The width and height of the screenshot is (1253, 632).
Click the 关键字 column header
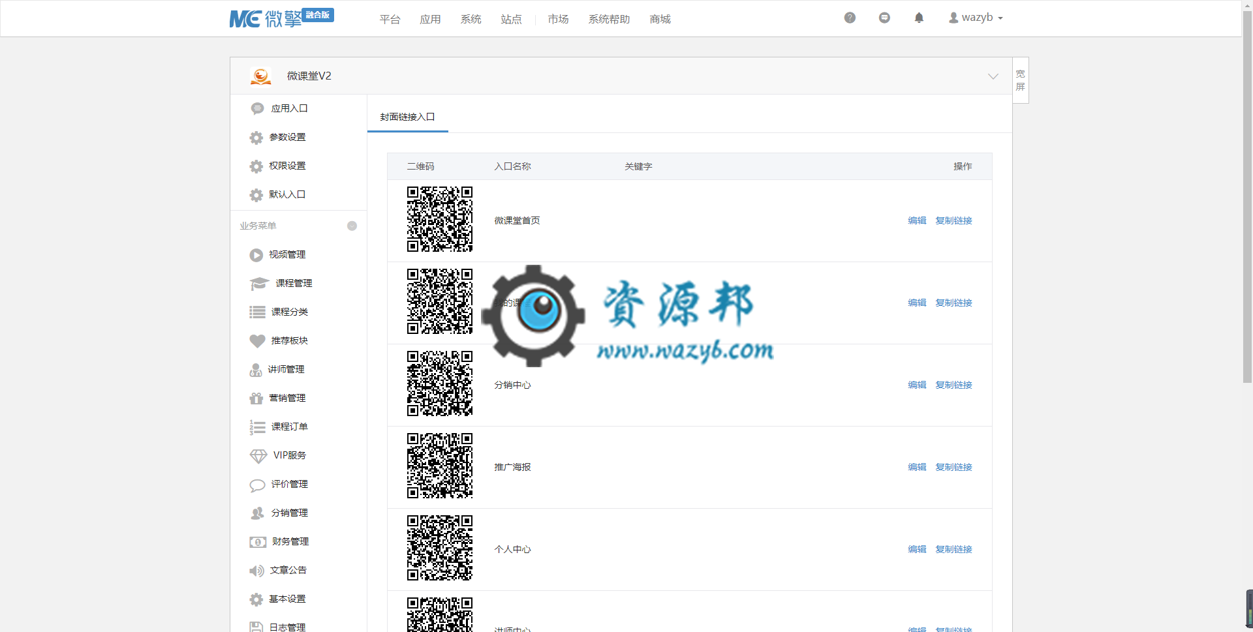(x=638, y=166)
